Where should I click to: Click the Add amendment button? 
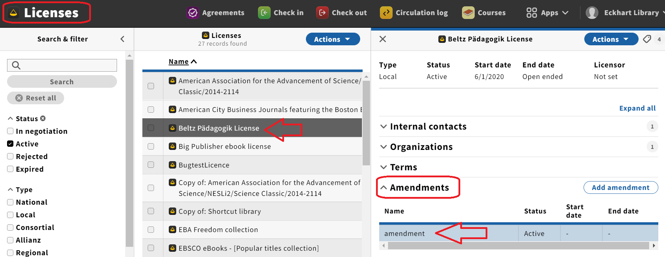coord(621,187)
